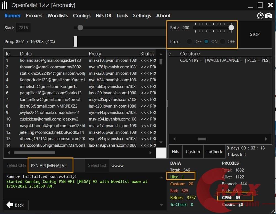
Task: Minimize the OpenBullet window
Action: (x=250, y=7)
